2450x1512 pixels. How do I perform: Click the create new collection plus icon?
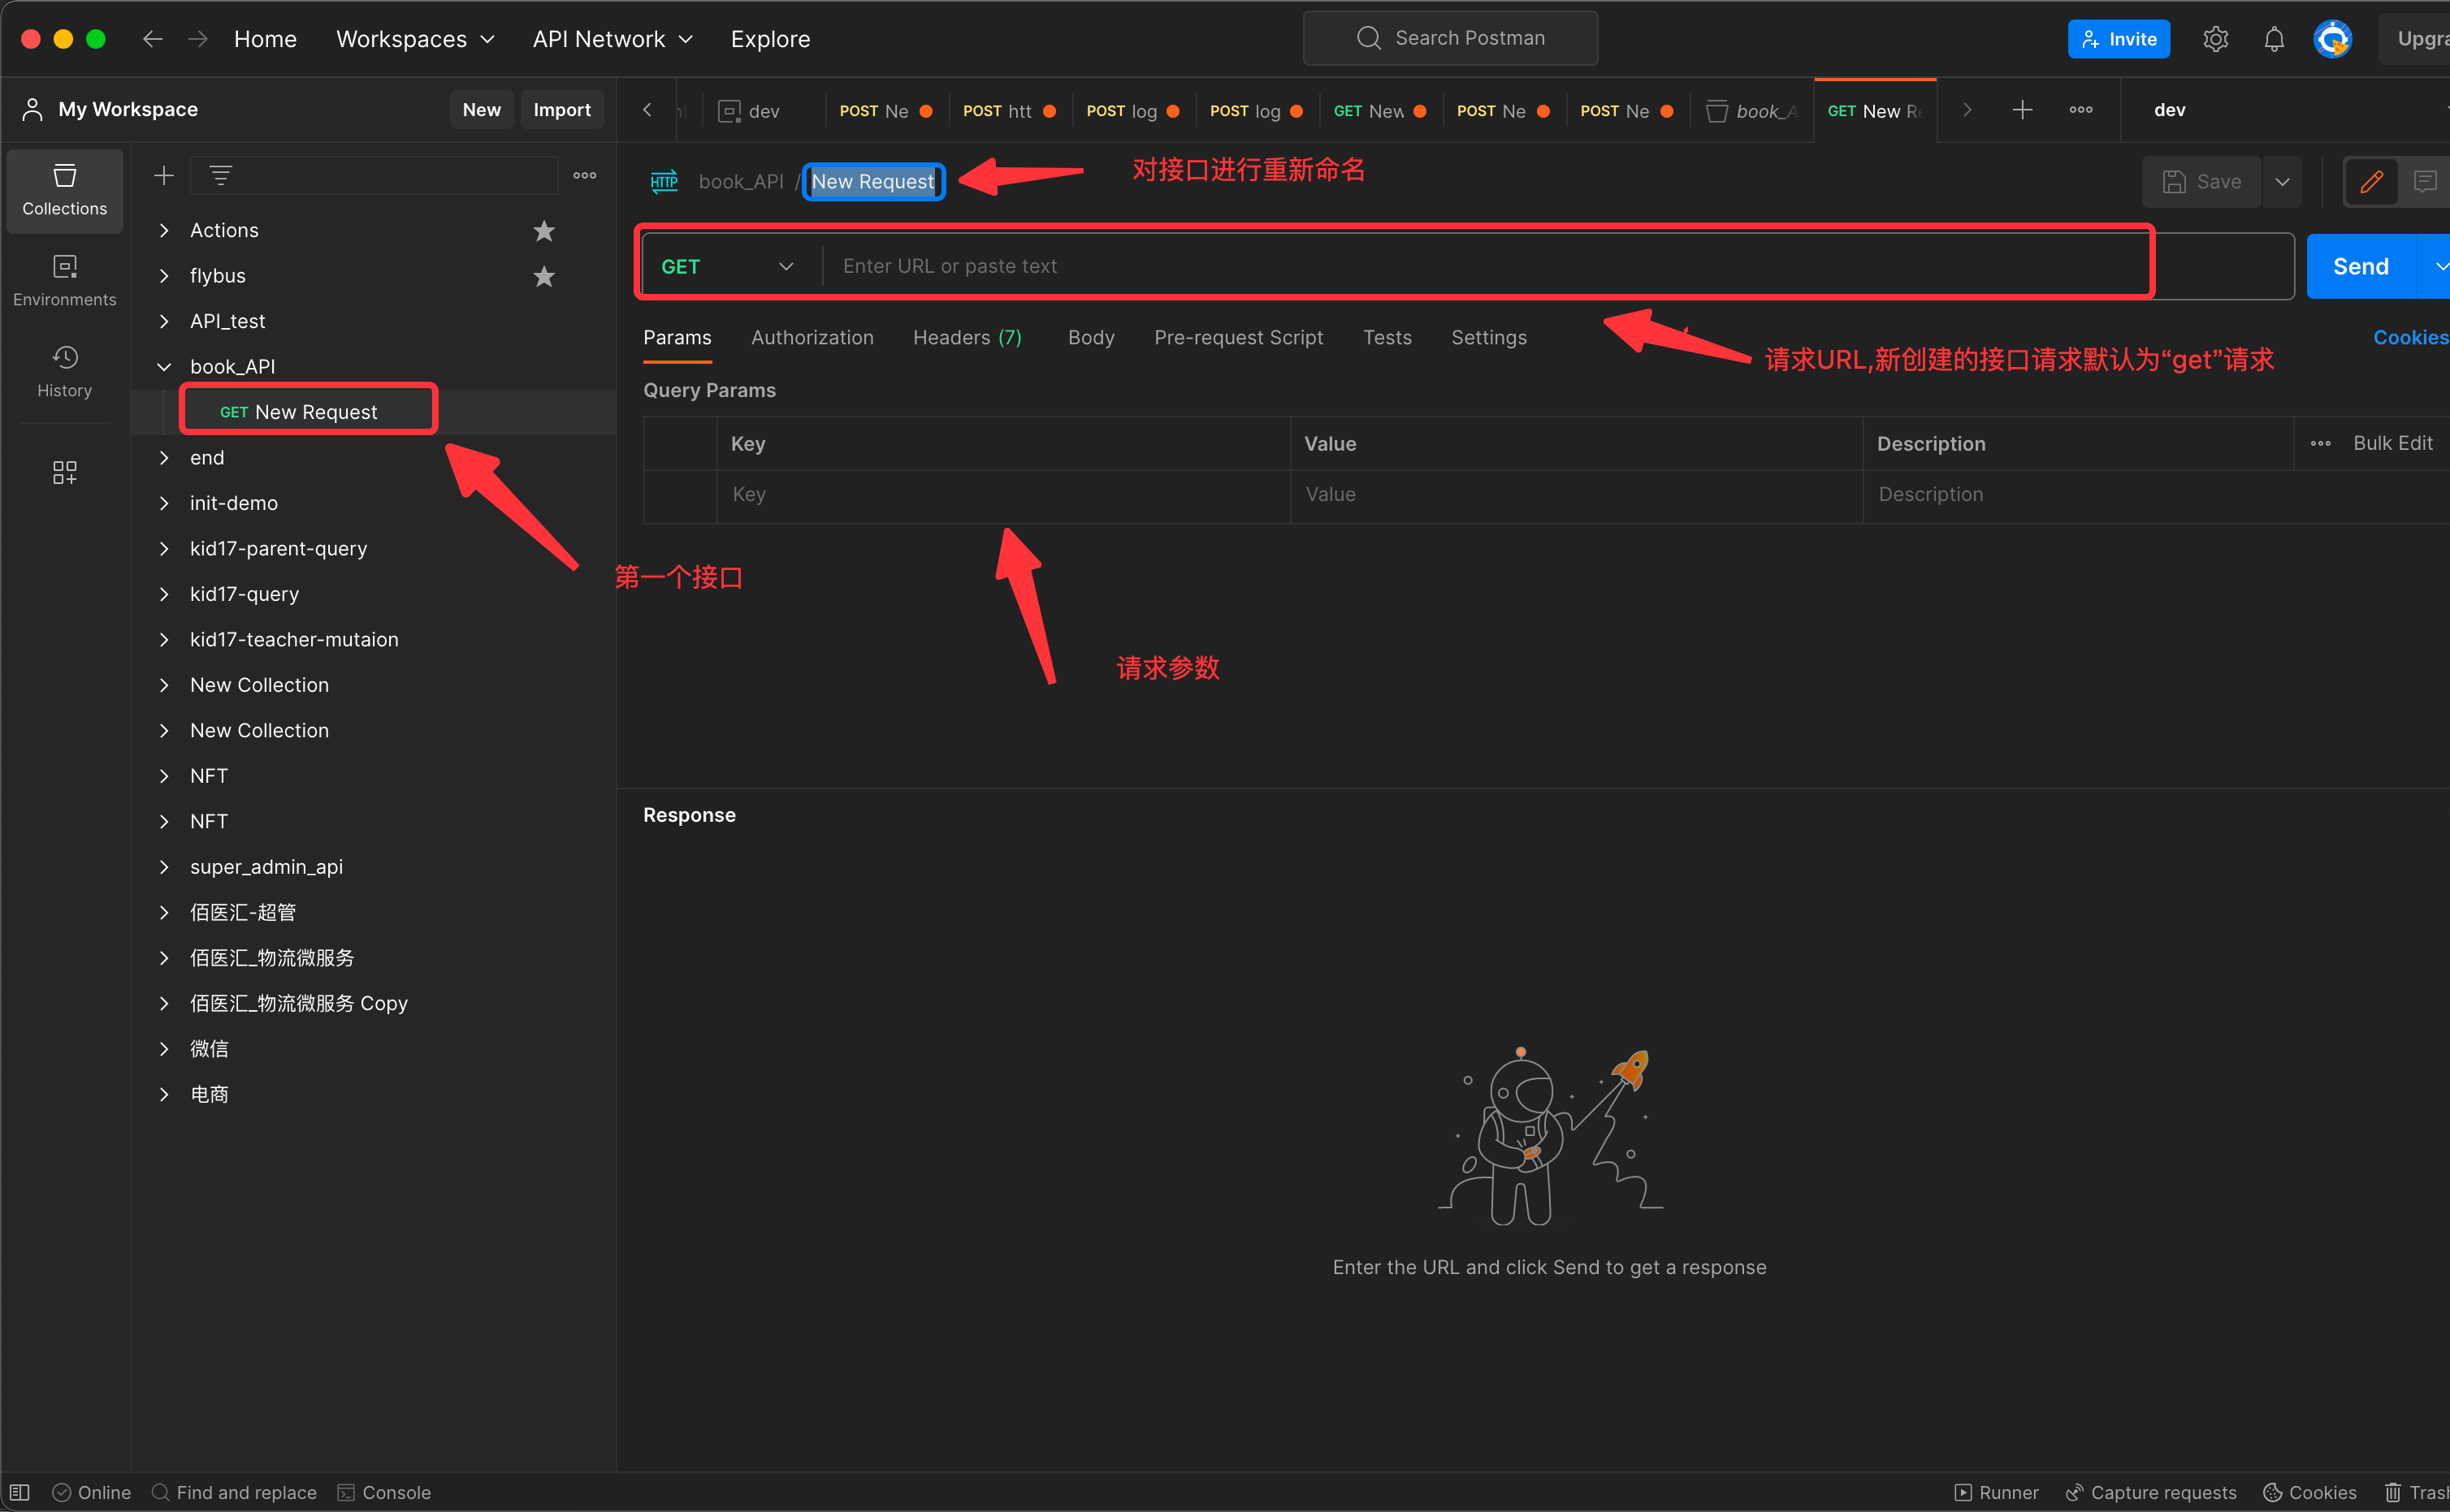pyautogui.click(x=164, y=176)
